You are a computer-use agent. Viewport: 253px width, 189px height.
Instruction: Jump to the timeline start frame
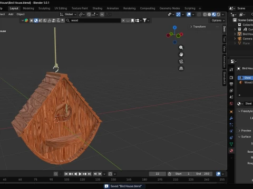[x=66, y=174]
